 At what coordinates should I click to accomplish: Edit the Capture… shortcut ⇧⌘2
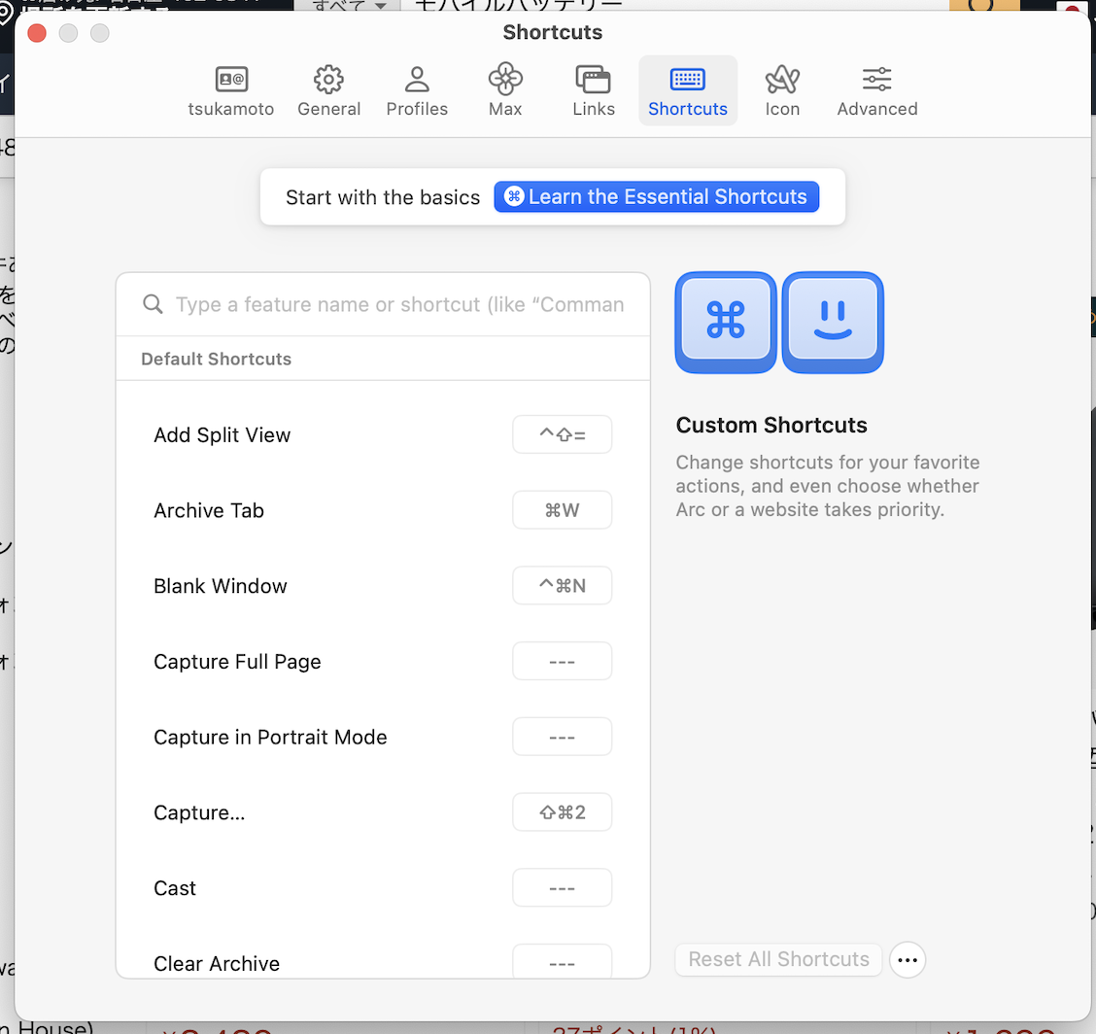(x=562, y=812)
